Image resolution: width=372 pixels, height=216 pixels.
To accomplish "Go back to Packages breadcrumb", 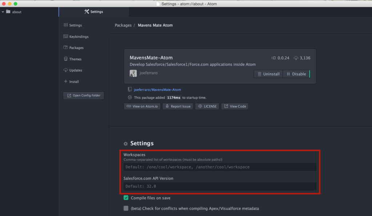I will (x=123, y=25).
